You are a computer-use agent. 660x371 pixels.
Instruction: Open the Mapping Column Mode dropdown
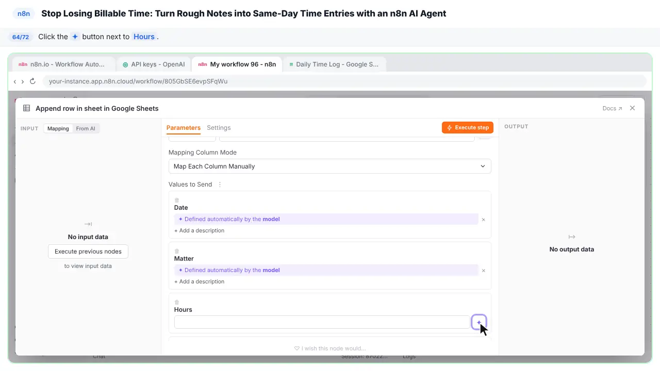click(329, 166)
